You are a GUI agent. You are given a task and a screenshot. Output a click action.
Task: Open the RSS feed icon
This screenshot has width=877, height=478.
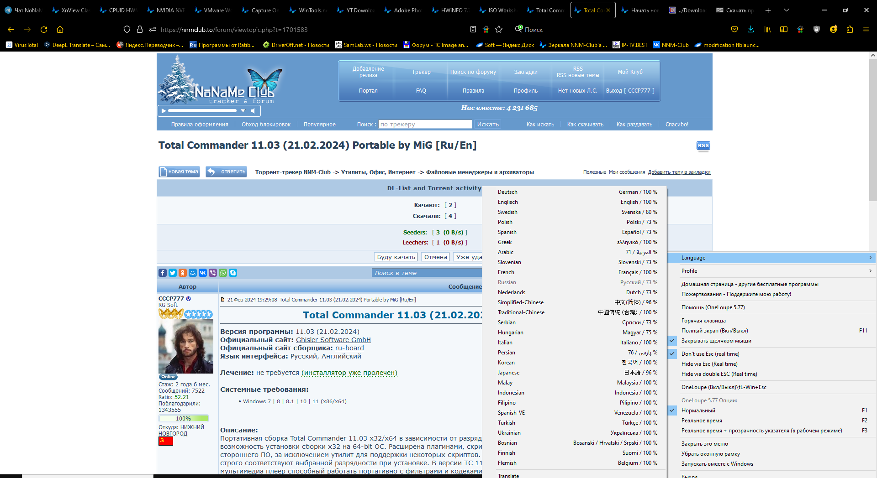703,145
